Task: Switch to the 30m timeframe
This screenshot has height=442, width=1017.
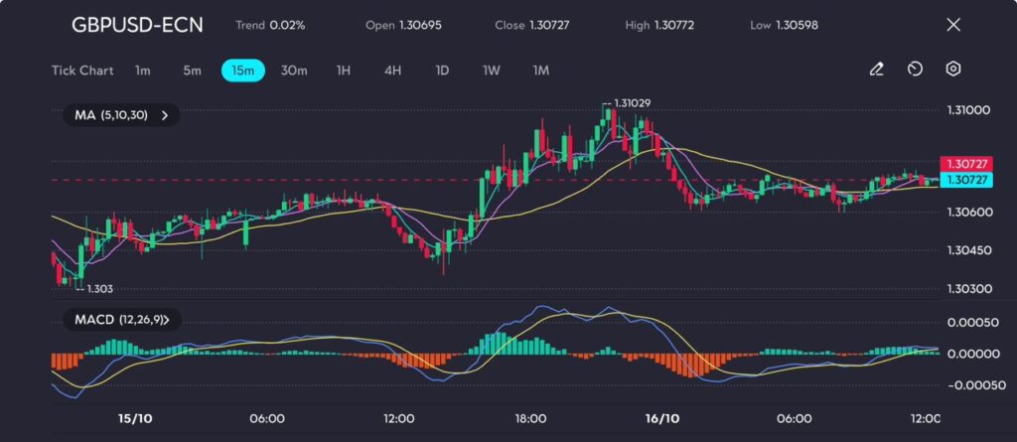Action: [294, 71]
